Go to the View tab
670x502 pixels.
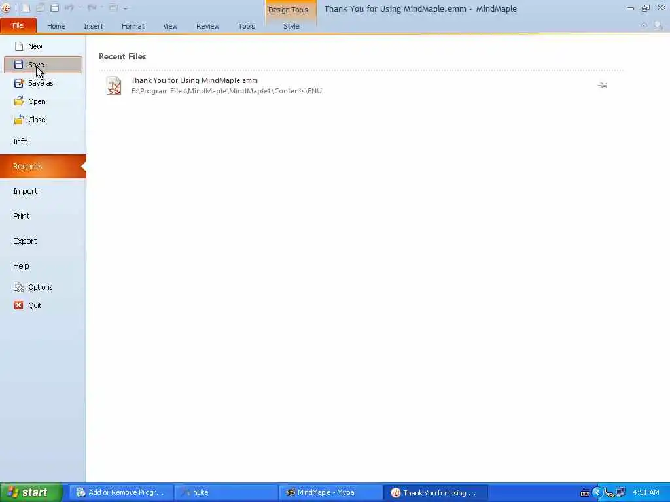click(x=170, y=26)
